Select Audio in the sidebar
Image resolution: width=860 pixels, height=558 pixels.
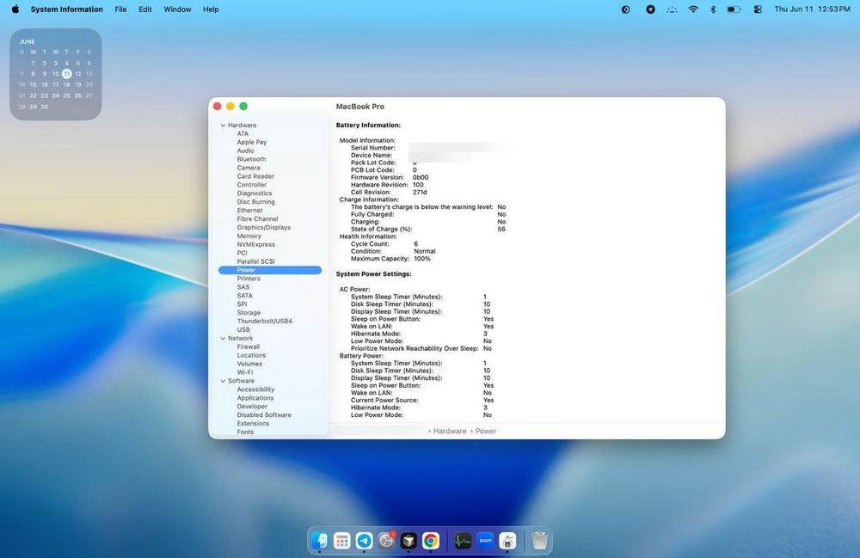[245, 150]
